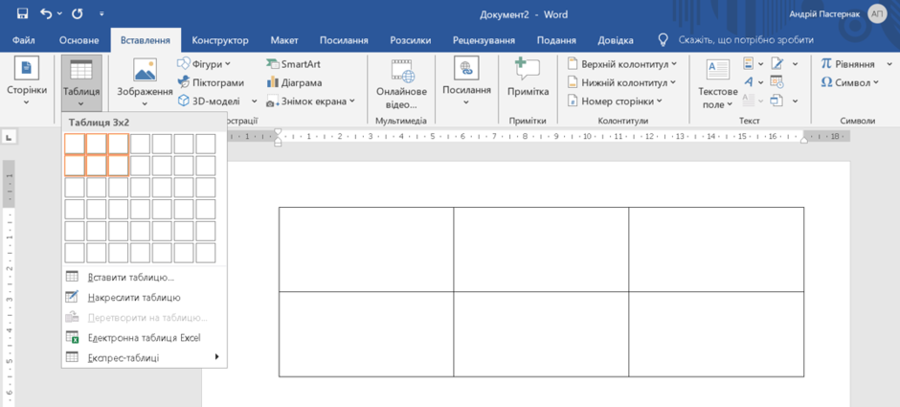900x407 pixels.
Task: Click user name Андрій Пастернак
Action: pos(824,13)
